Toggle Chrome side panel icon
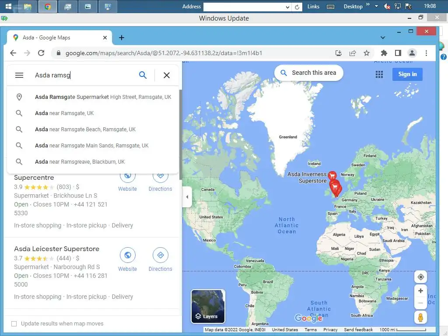The width and height of the screenshot is (448, 336). point(398,53)
